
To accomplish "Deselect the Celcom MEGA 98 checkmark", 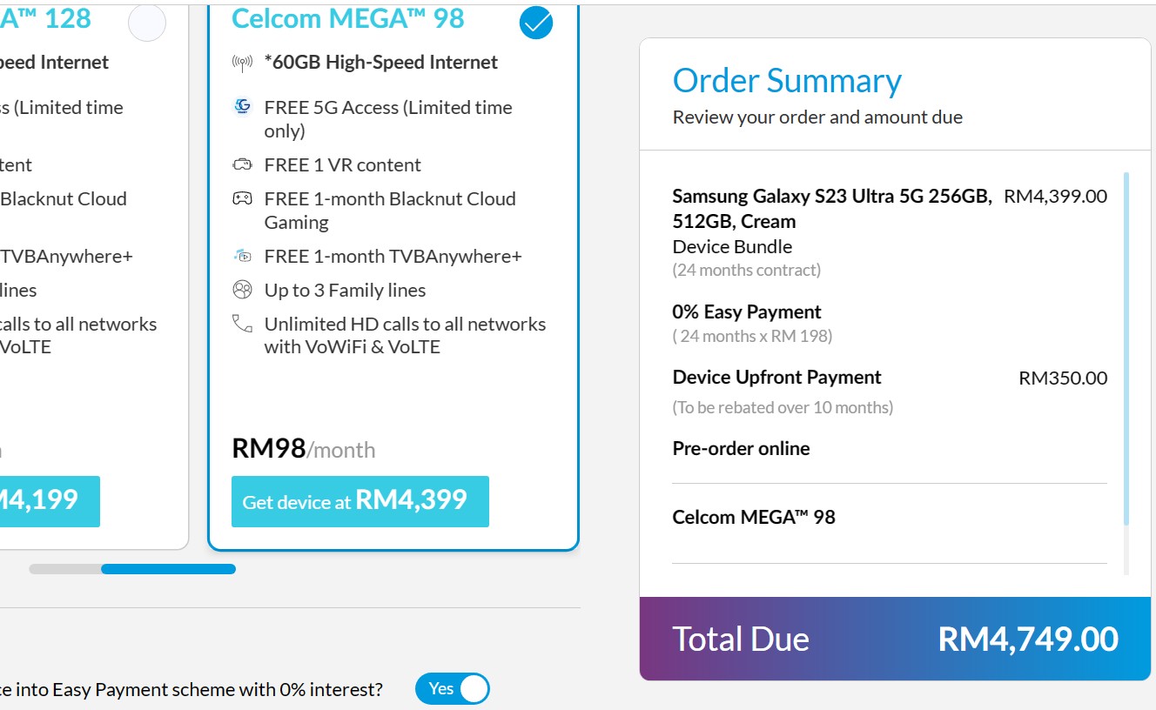I will [536, 23].
